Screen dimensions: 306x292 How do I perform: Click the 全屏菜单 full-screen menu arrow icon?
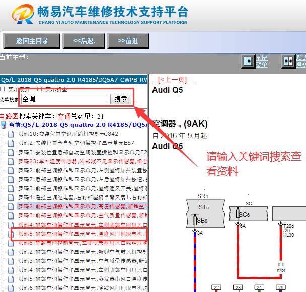pos(248,61)
